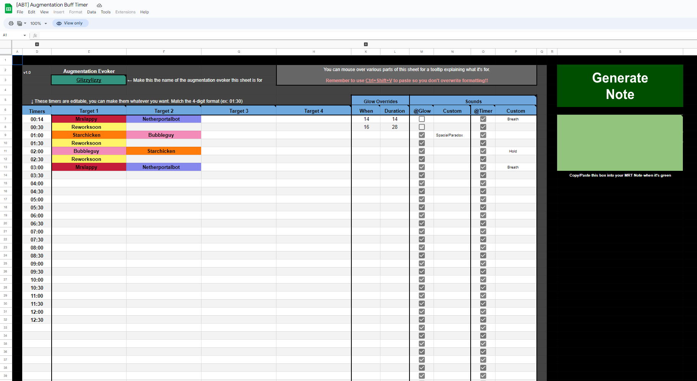The width and height of the screenshot is (697, 381).
Task: Enable the @Glow checkbox for row 00:14
Action: [422, 119]
